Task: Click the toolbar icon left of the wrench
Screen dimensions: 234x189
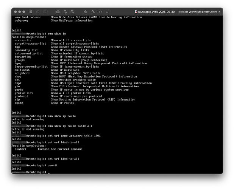Action: pos(85,12)
